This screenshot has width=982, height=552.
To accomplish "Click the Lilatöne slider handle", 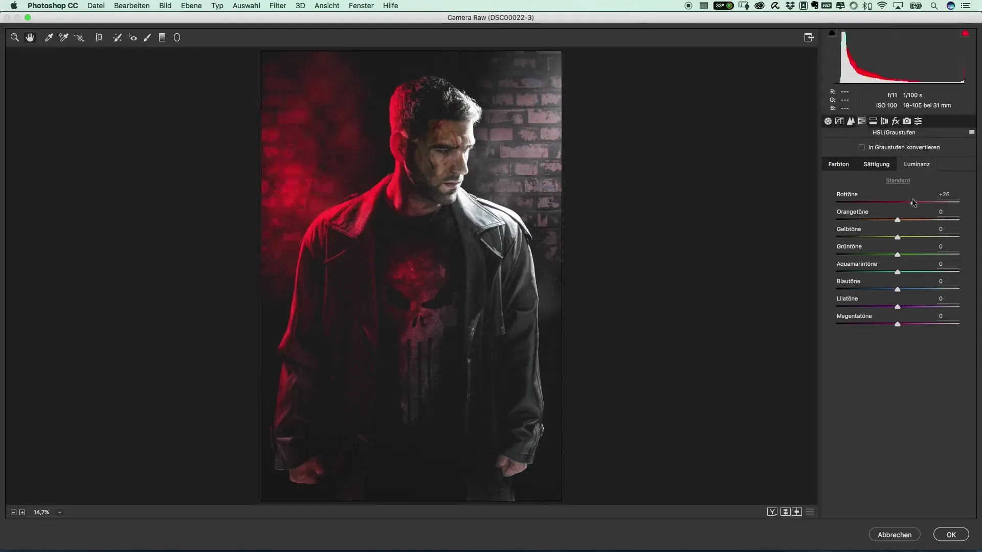I will tap(898, 307).
